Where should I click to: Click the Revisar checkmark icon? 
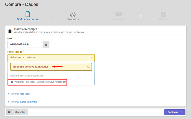164,14
